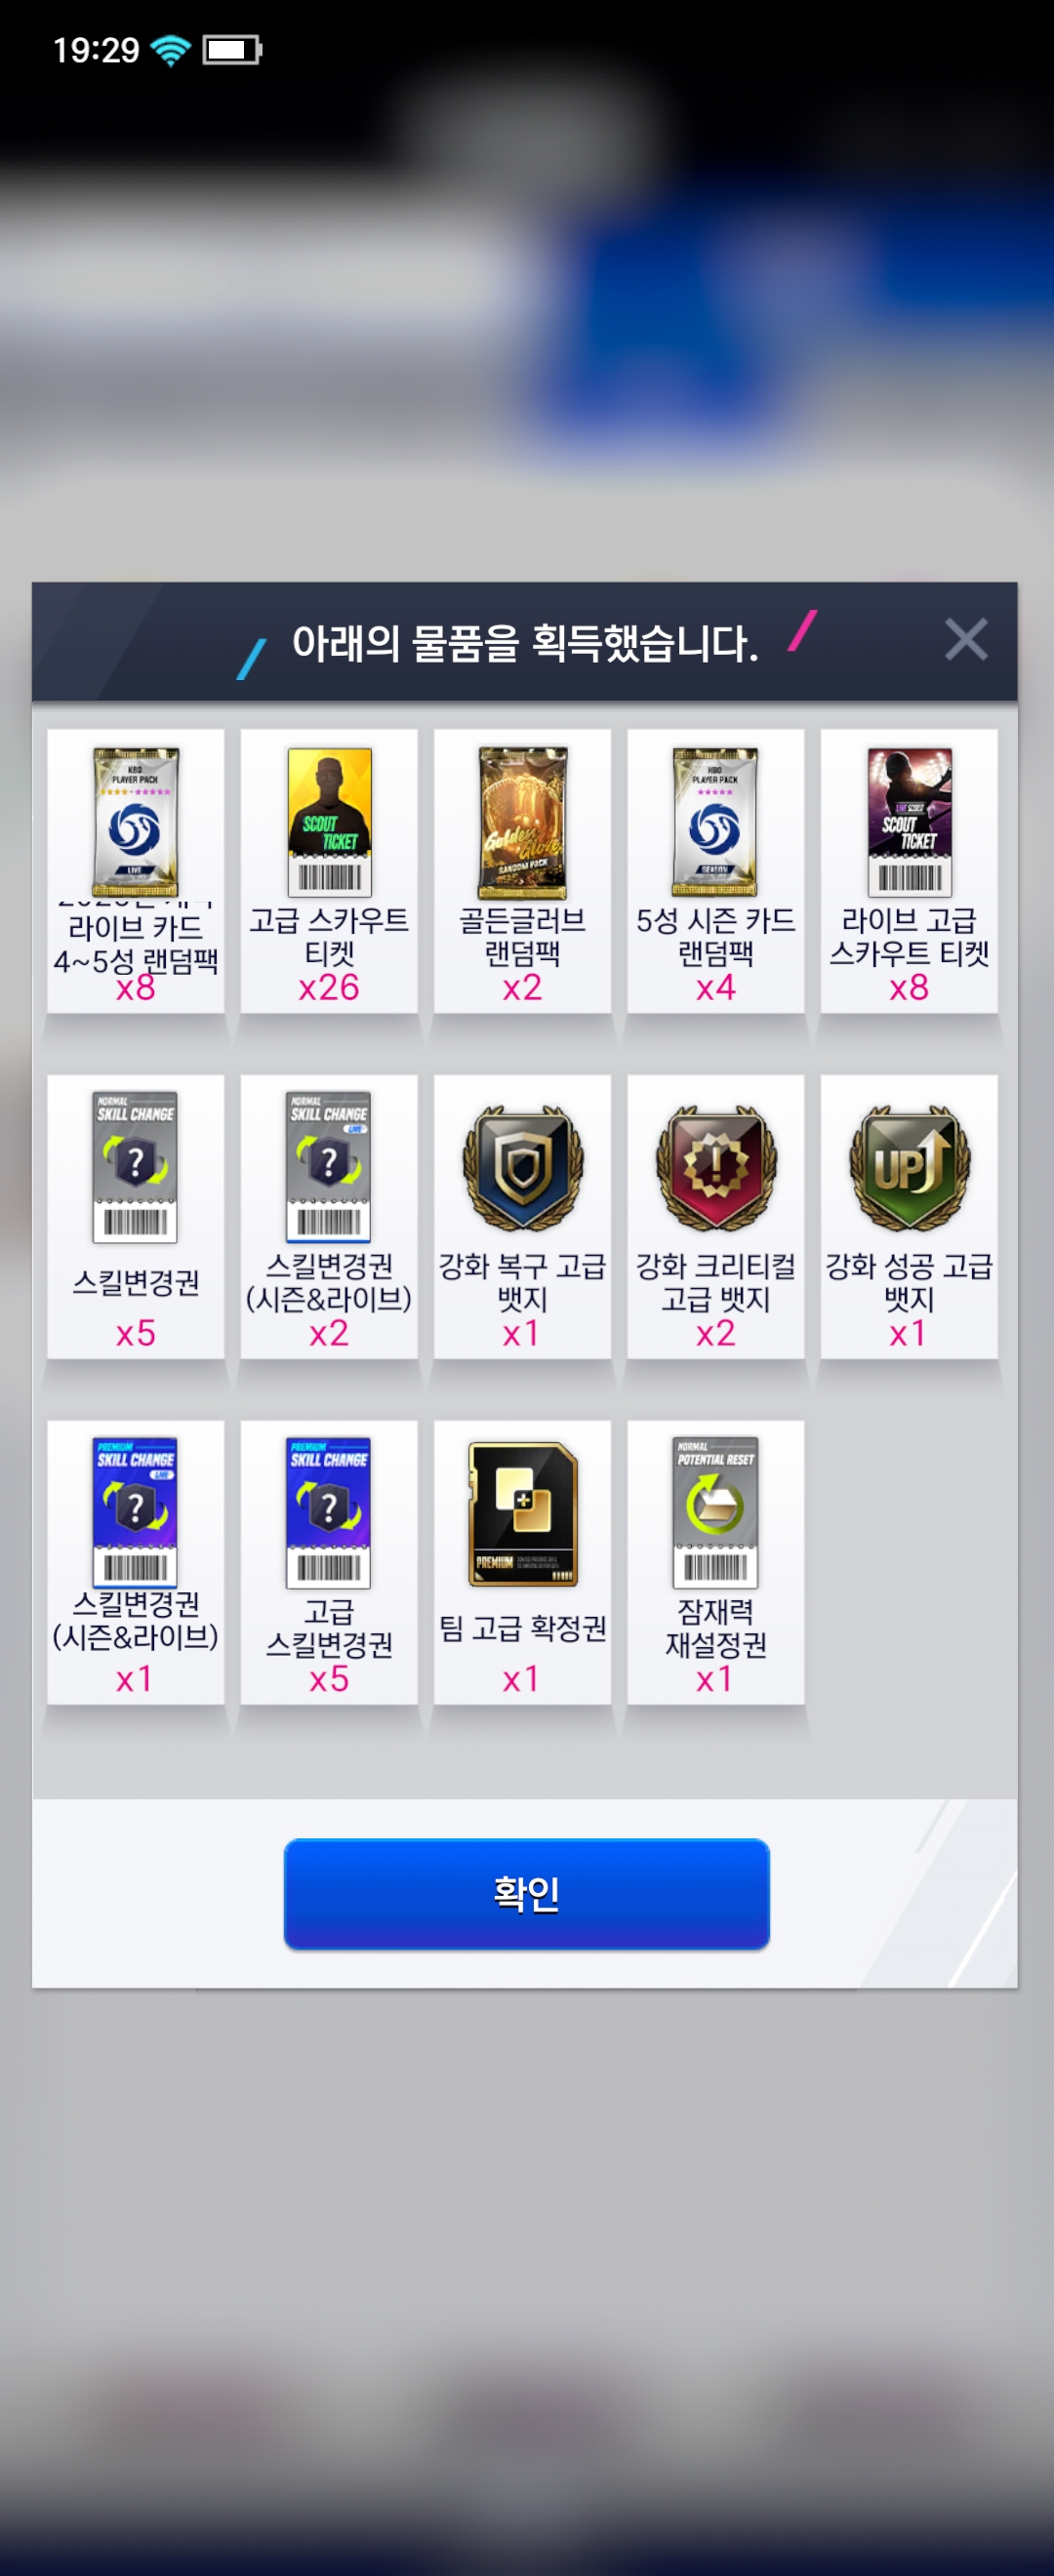
Task: Select the 라이브 카드 4~5성 랜덤팩 icon
Action: point(135,822)
